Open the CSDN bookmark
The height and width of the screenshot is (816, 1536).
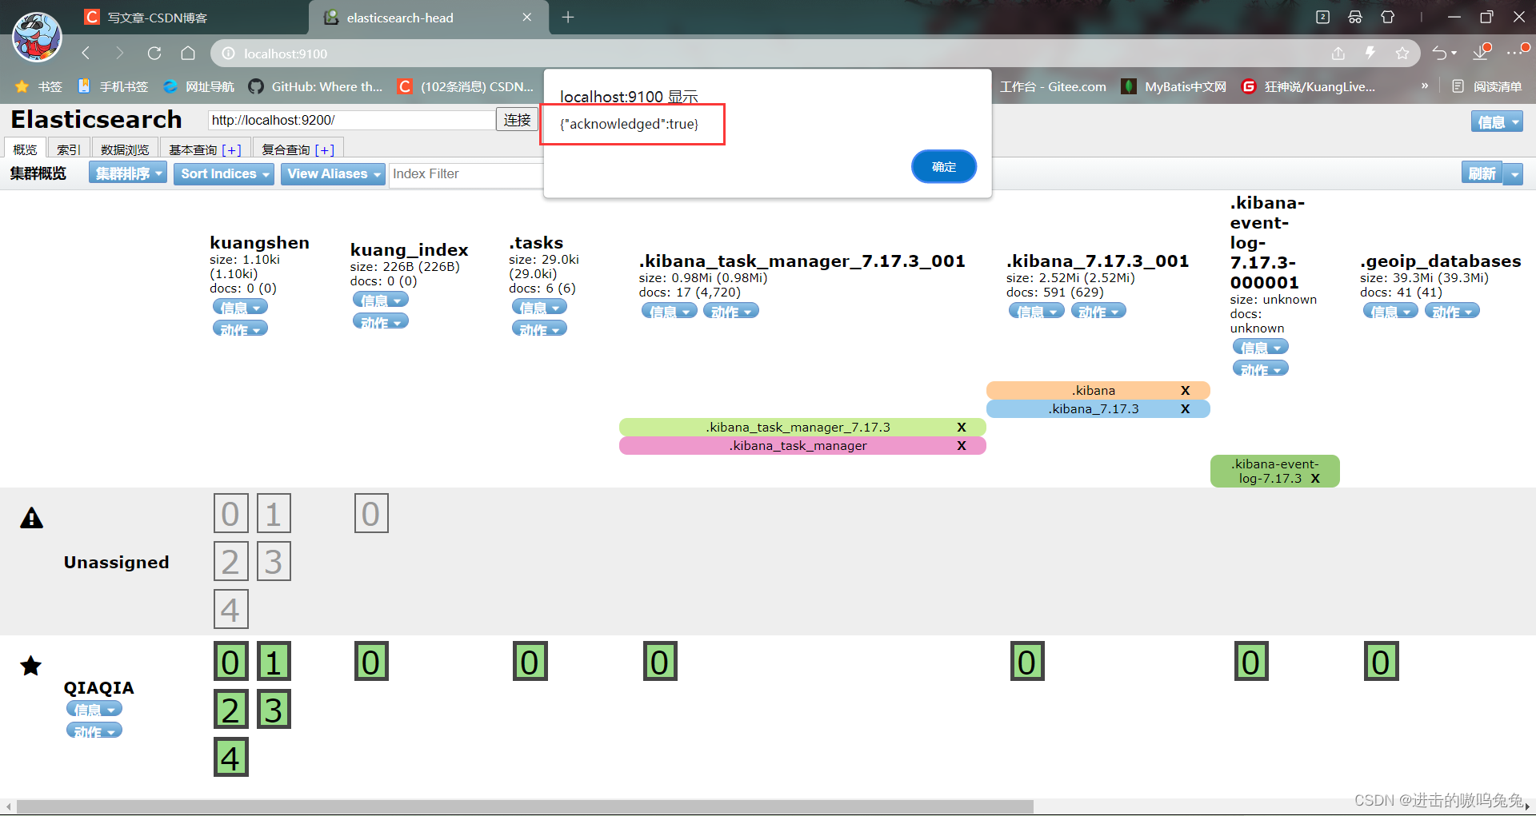(x=466, y=86)
